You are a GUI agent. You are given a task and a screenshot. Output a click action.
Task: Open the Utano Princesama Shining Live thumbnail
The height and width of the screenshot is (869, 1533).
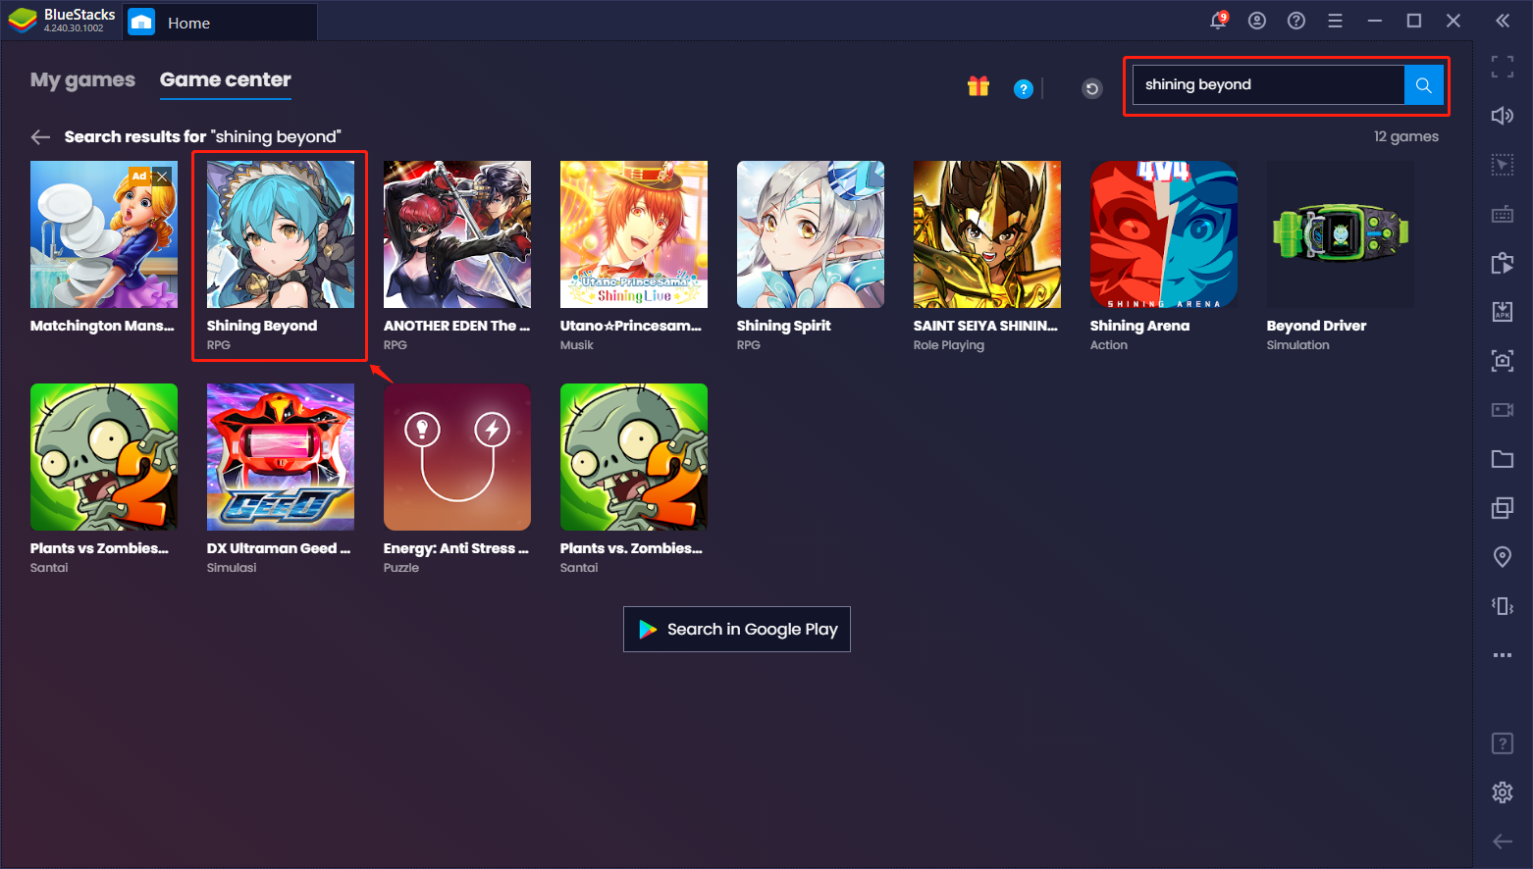634,234
